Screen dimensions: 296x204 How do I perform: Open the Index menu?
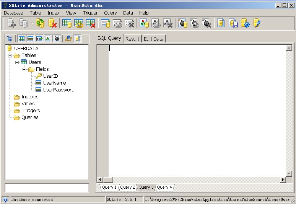point(54,13)
